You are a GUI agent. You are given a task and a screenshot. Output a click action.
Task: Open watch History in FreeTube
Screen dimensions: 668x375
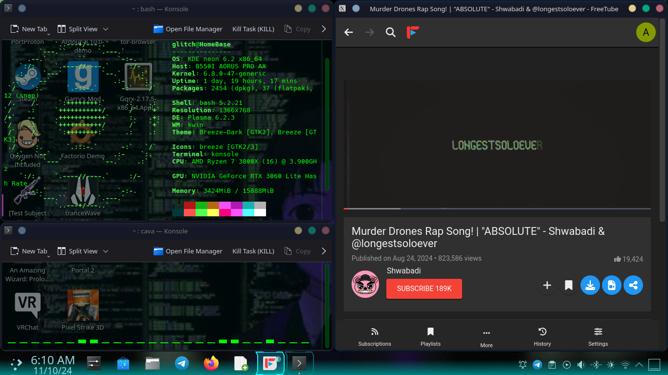[x=542, y=336]
